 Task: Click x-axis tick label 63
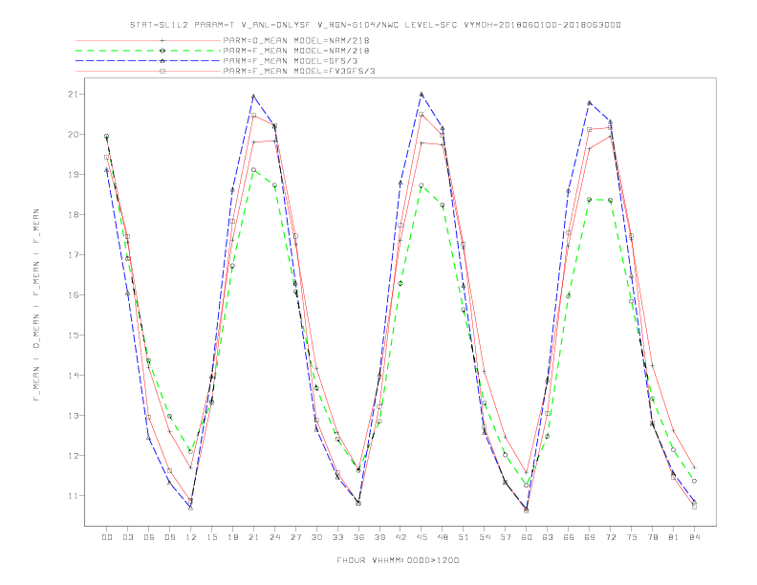click(x=548, y=537)
